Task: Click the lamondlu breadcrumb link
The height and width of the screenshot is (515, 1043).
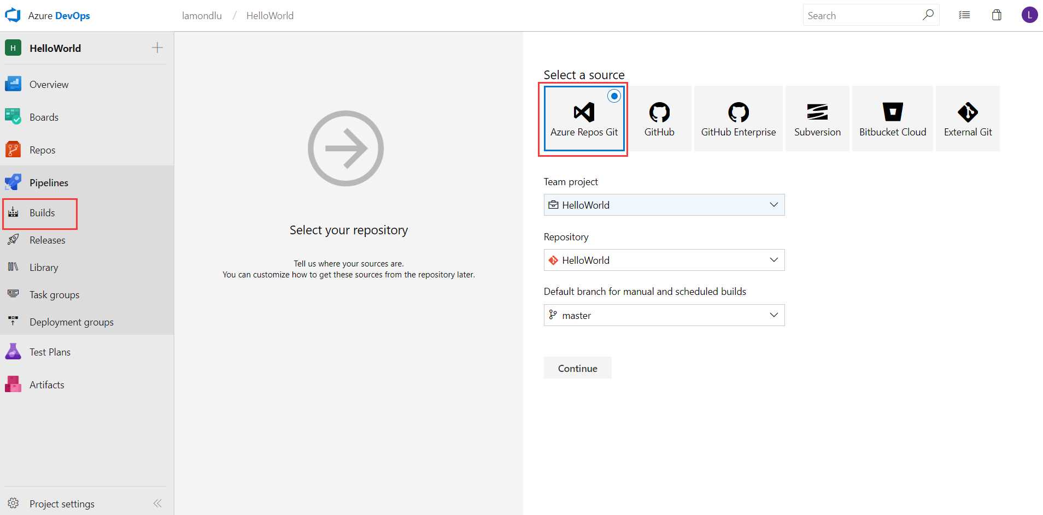Action: (x=202, y=15)
